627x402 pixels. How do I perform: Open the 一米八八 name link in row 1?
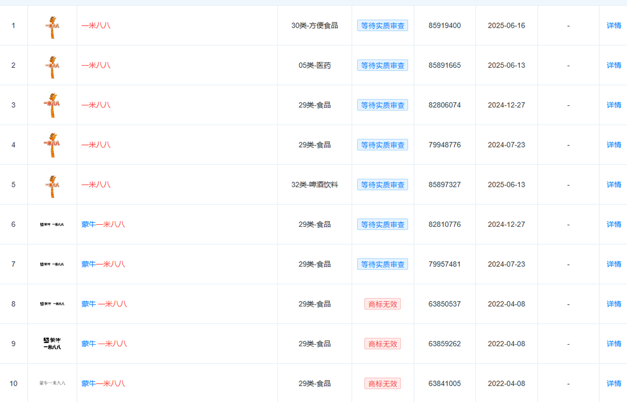click(96, 26)
